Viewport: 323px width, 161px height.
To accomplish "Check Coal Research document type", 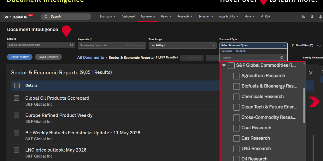I will click(237, 128).
